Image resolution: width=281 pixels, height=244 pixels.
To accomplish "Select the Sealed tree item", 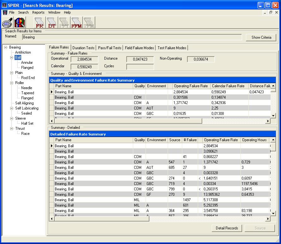I will [26, 113].
